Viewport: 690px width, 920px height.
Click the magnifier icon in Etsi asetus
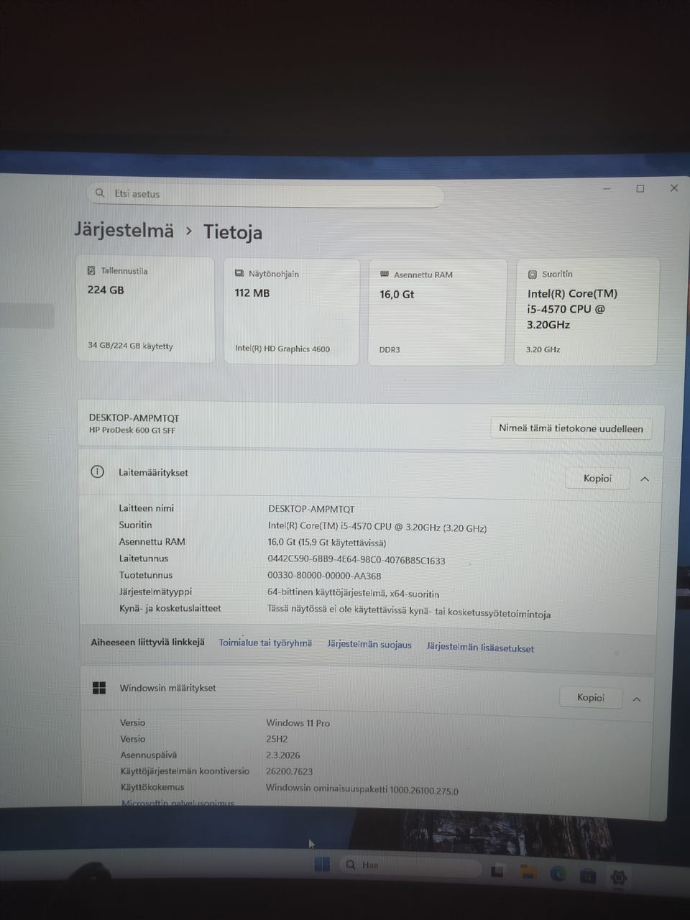click(x=100, y=193)
